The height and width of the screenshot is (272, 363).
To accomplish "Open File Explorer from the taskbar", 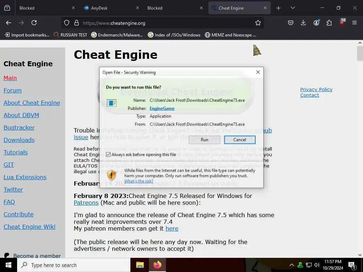I will click(140, 265).
